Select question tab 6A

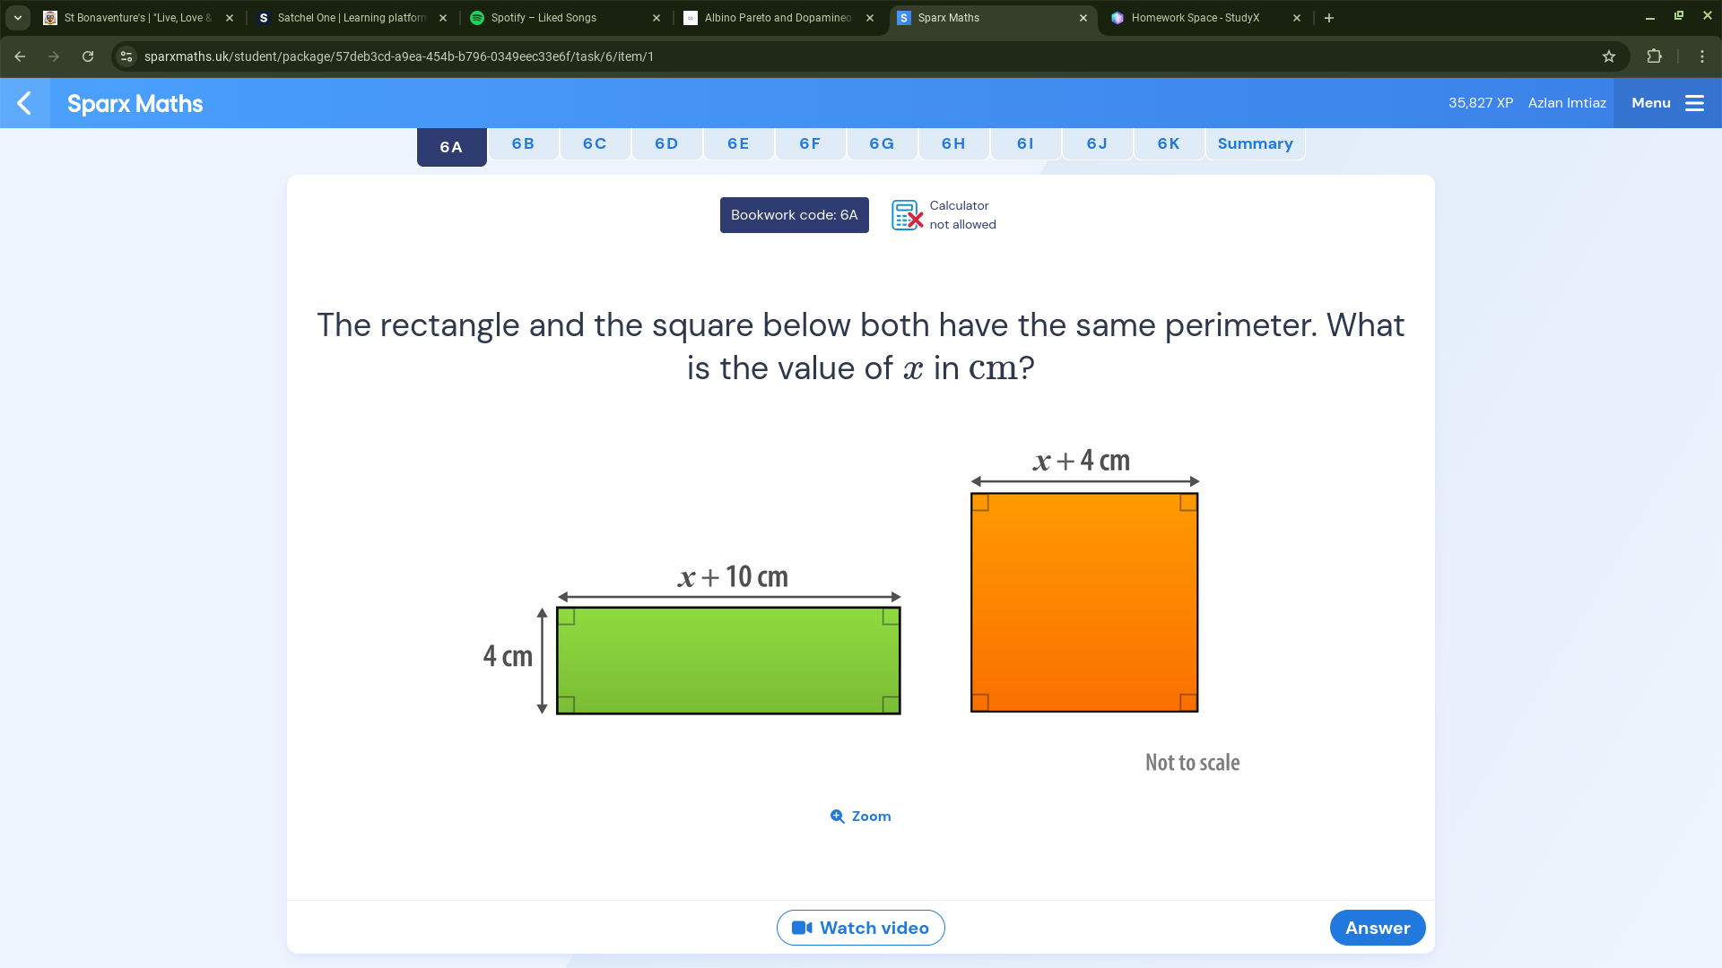tap(452, 147)
